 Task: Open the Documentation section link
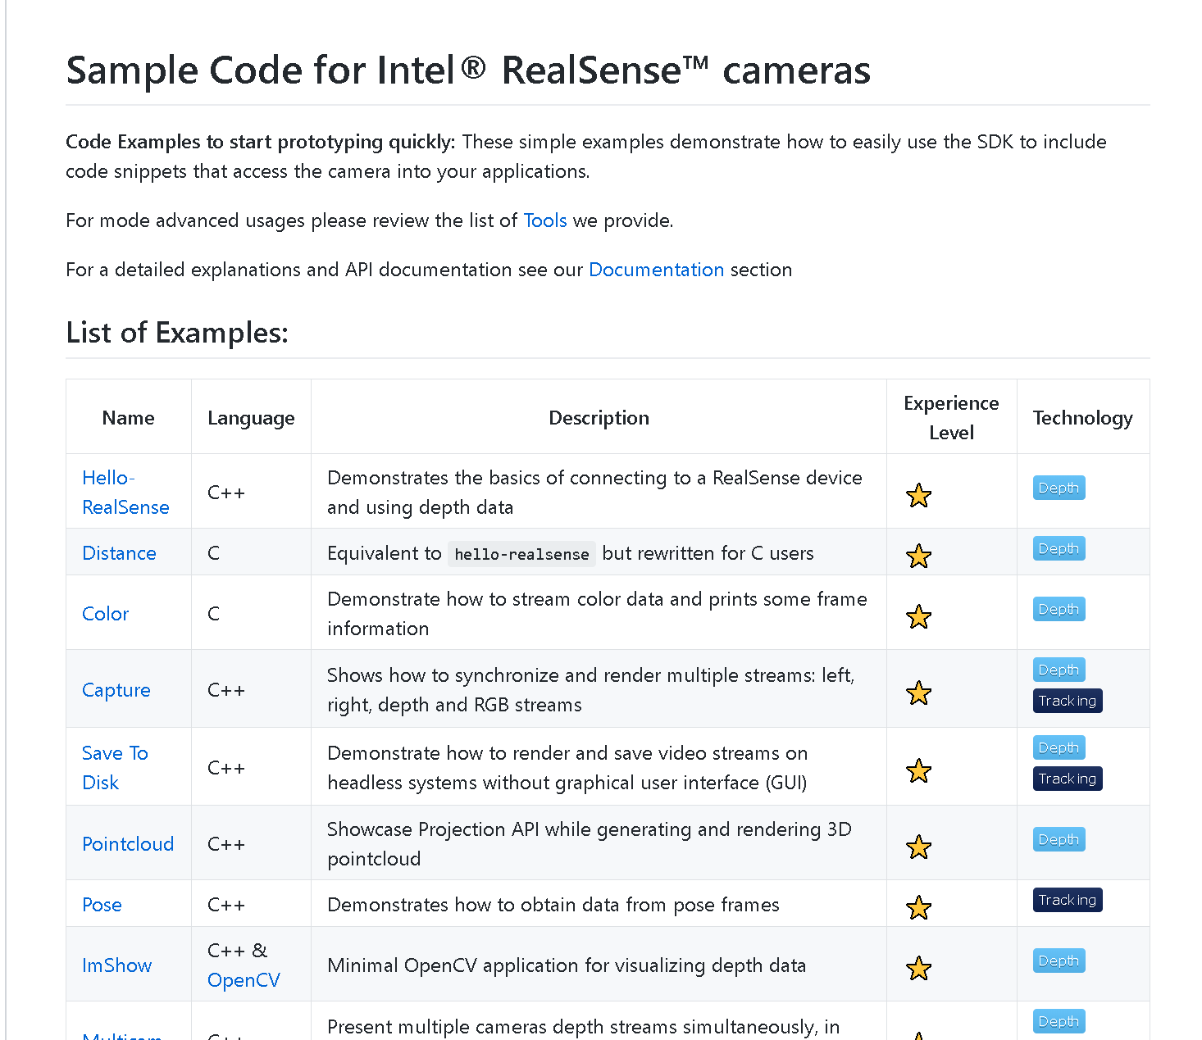[656, 270]
